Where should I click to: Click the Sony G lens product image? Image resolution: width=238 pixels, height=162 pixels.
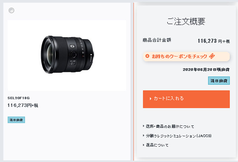(x=67, y=55)
